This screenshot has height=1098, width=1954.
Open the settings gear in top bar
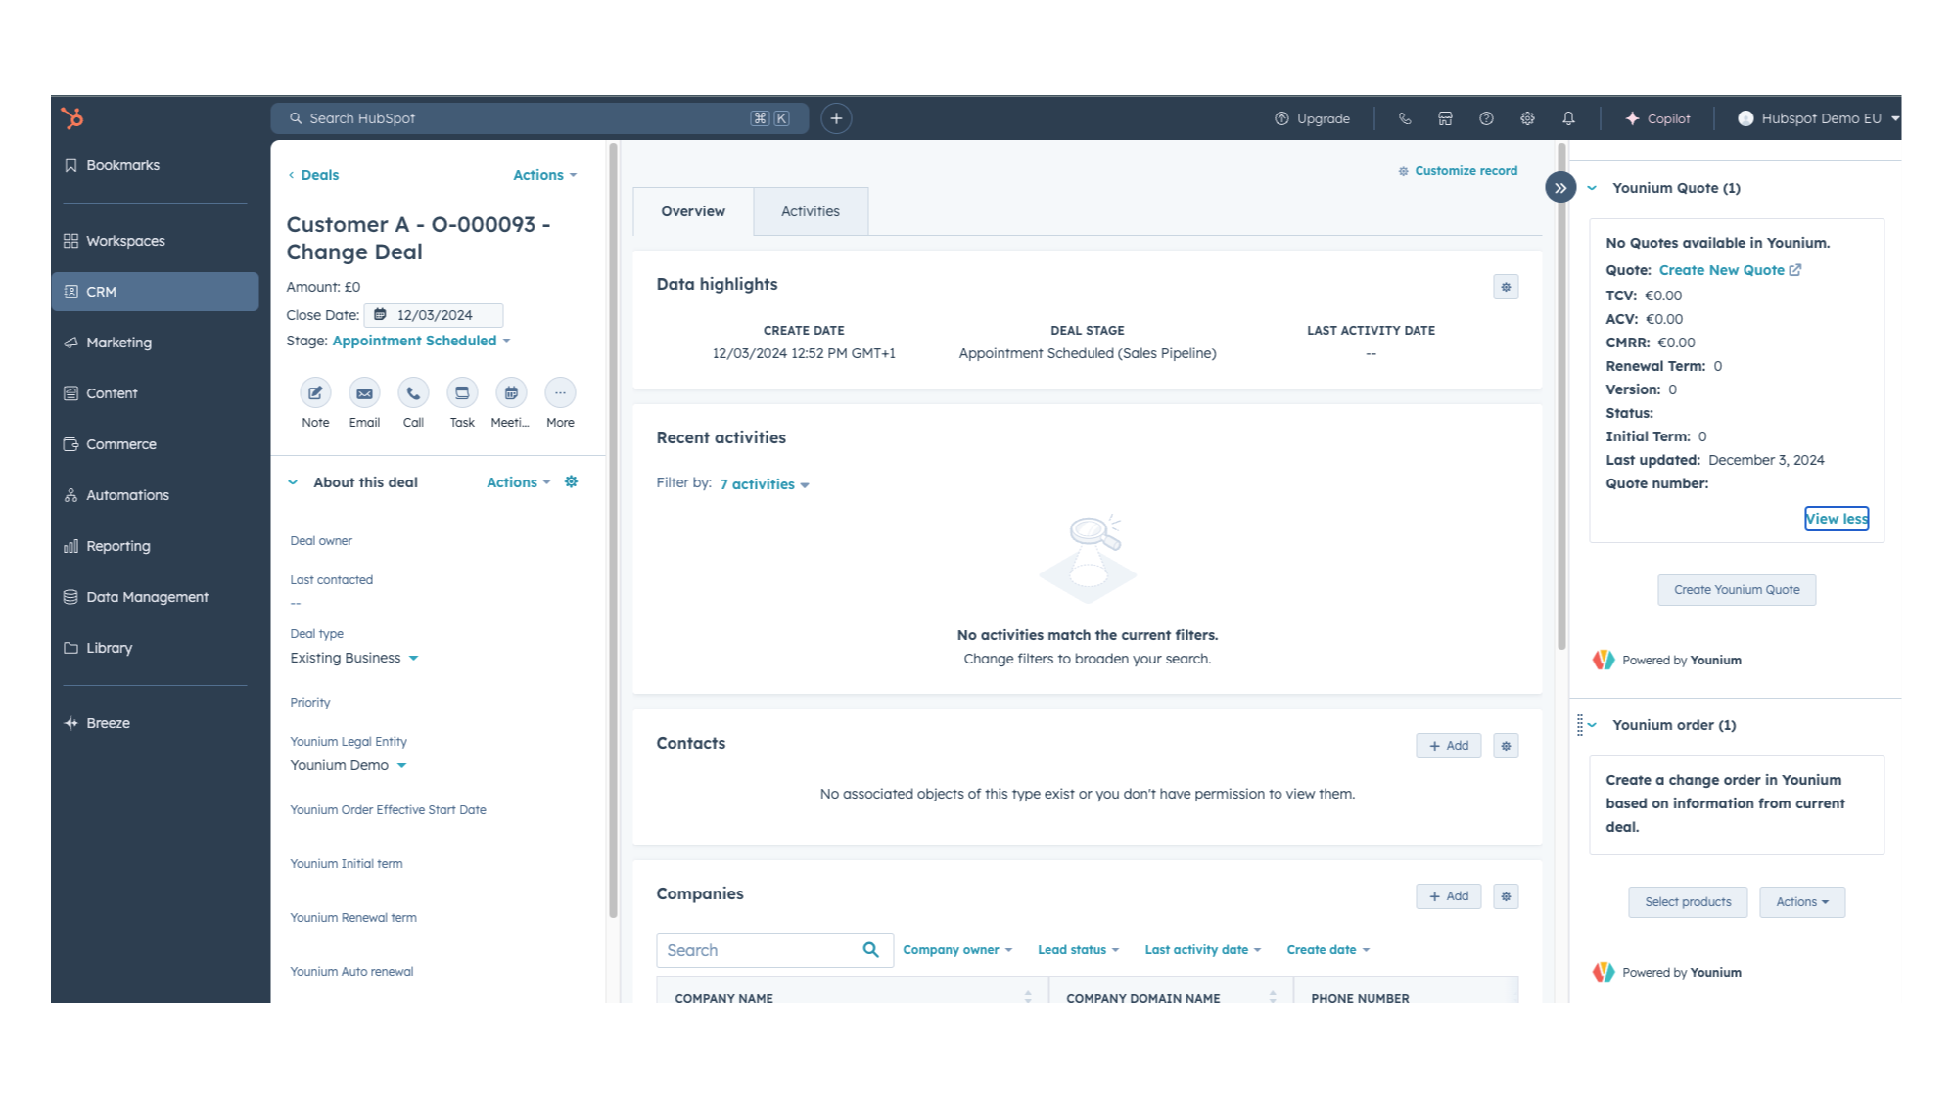(1527, 118)
